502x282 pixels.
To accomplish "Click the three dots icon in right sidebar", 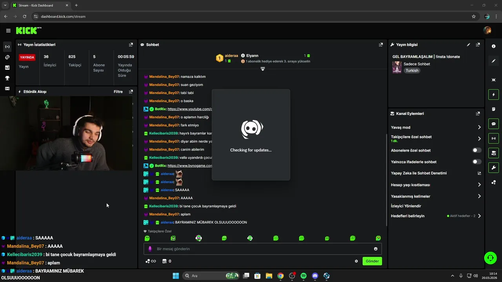I will pos(493,183).
